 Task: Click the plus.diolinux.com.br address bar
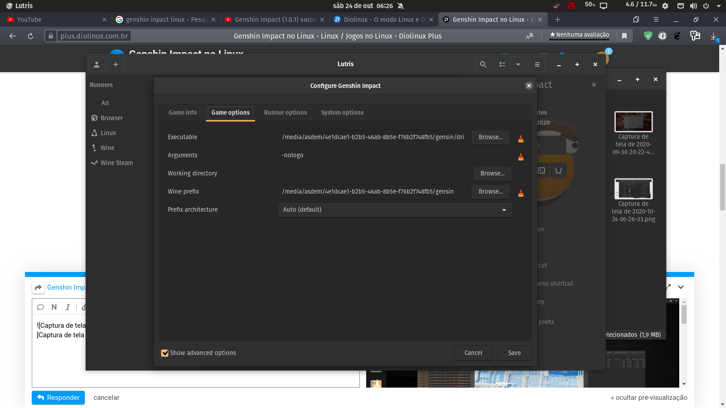(x=94, y=36)
